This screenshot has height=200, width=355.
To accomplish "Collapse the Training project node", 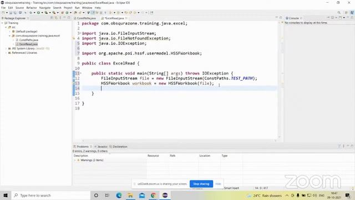I will (x=2, y=23).
